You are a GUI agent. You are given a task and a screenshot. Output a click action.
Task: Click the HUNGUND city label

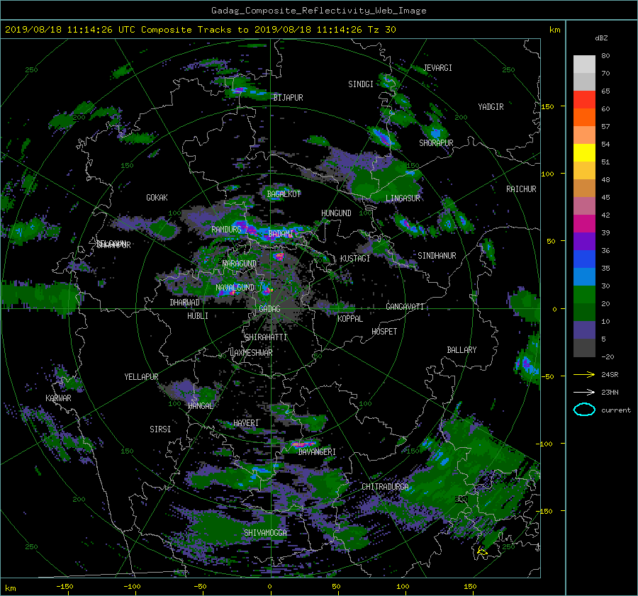(336, 213)
